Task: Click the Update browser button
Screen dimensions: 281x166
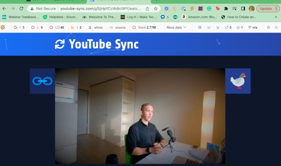Action: pyautogui.click(x=265, y=9)
